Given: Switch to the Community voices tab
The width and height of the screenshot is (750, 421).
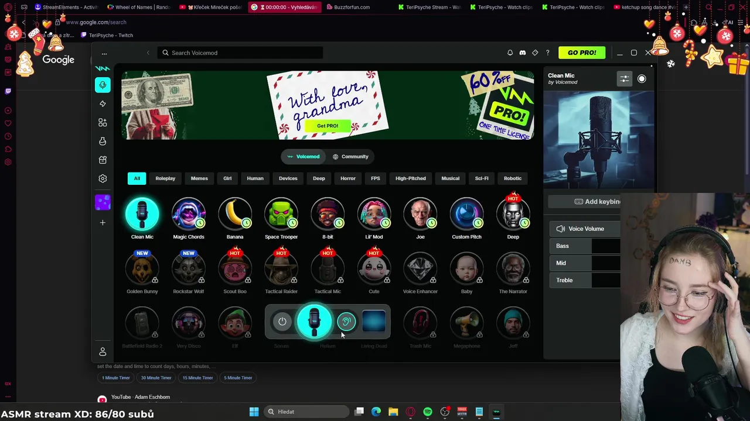Looking at the screenshot, I should (350, 157).
